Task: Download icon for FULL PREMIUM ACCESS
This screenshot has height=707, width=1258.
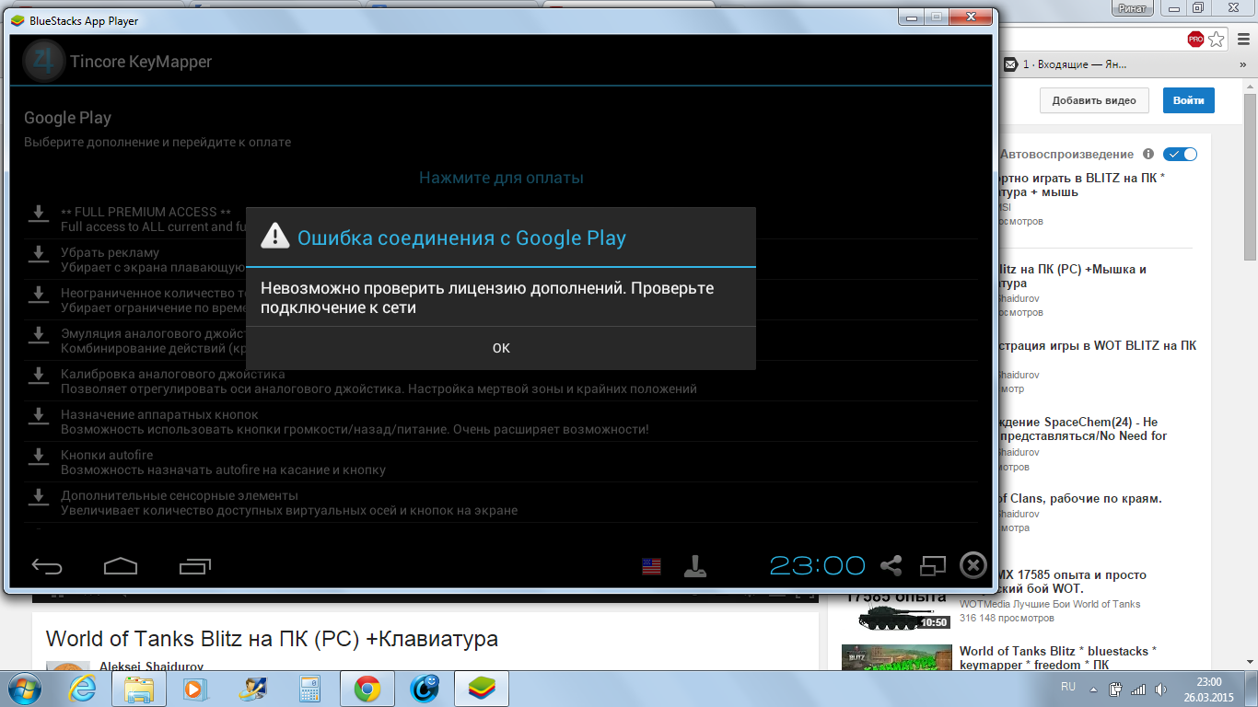Action: (38, 214)
